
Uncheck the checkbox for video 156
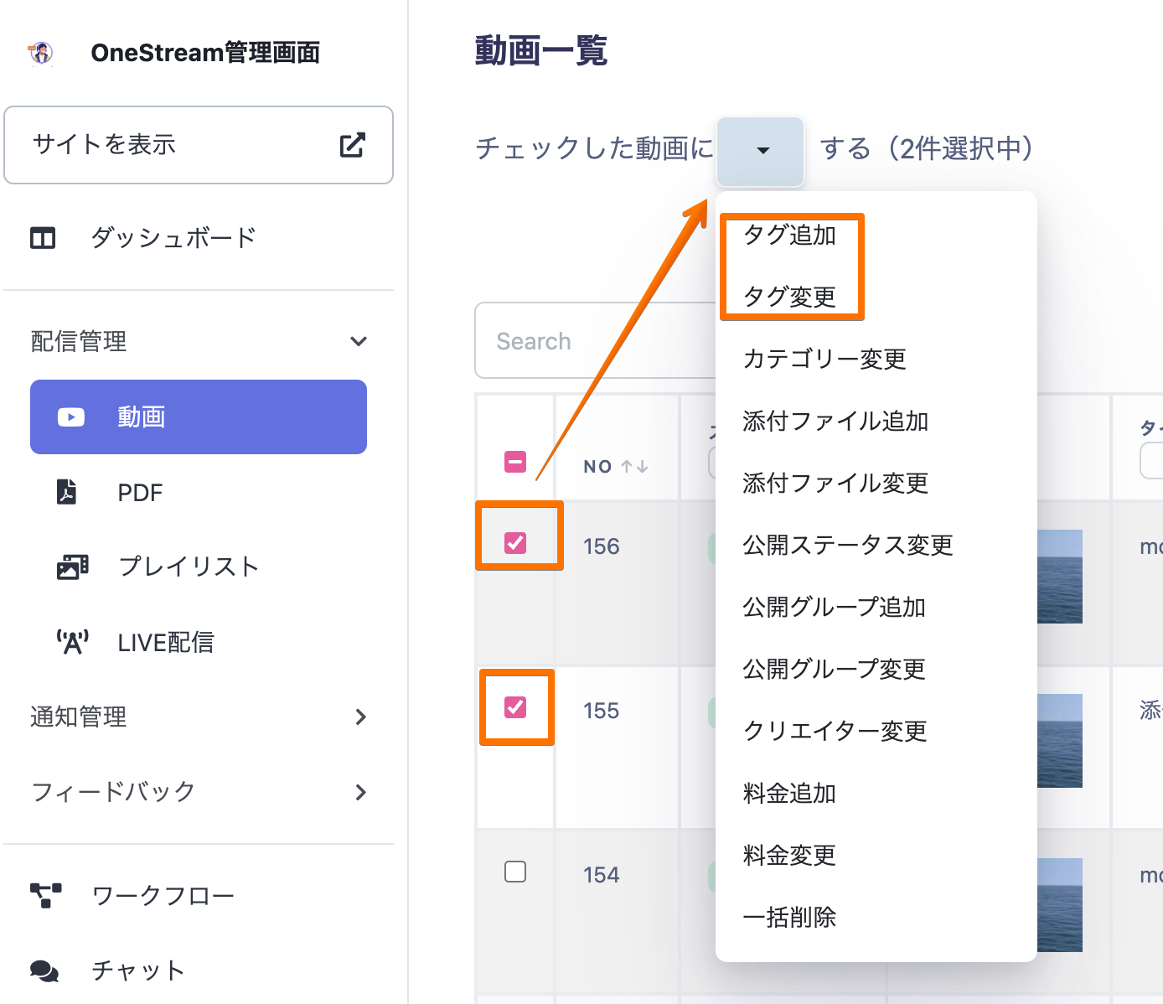click(x=515, y=543)
